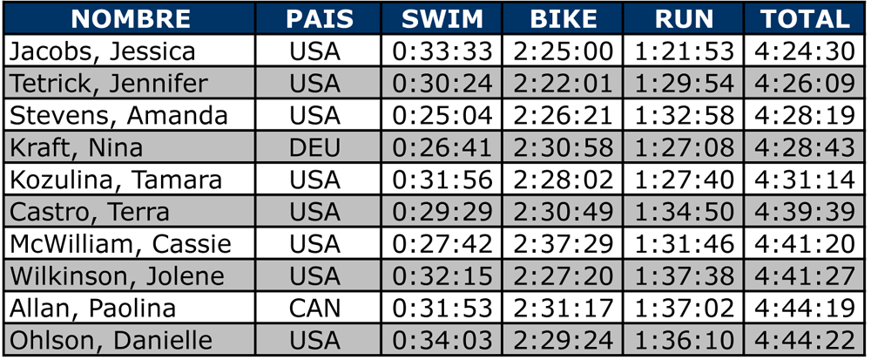871x360 pixels.
Task: Select Allan, Paolina run time 1:37:02
Action: coord(683,309)
